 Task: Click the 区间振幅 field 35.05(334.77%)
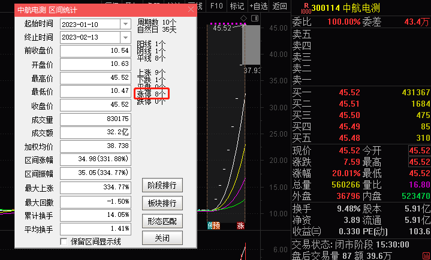[95, 173]
